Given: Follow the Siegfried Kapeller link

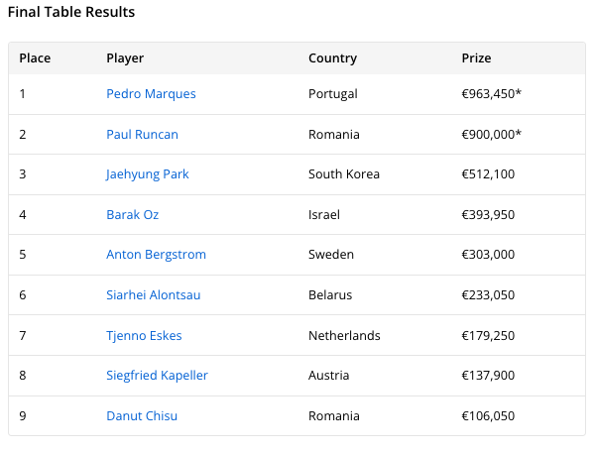Looking at the screenshot, I should point(157,376).
